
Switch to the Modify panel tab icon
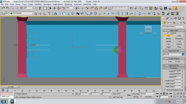[x=167, y=18]
